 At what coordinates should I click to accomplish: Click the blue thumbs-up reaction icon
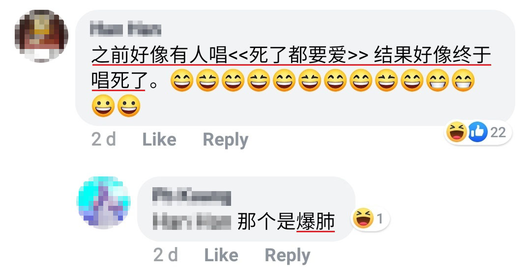tap(478, 132)
